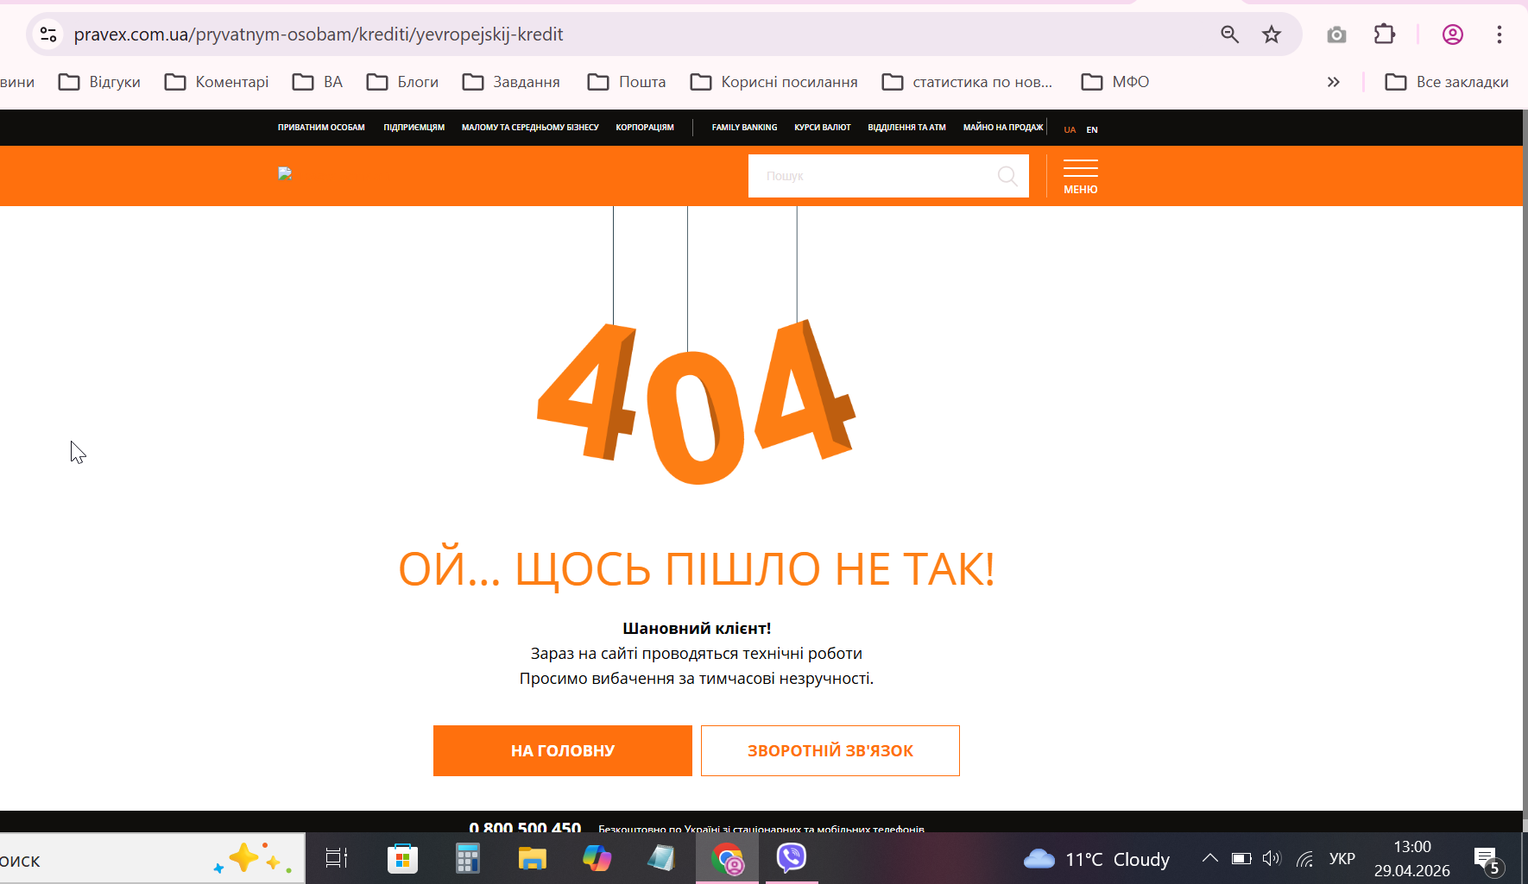The image size is (1528, 884).
Task: Click the site information icon in address bar
Action: tap(48, 34)
